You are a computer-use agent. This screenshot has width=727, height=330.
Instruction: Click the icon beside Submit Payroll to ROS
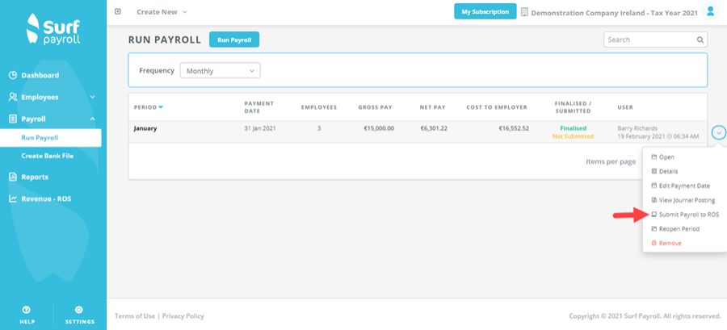(654, 215)
